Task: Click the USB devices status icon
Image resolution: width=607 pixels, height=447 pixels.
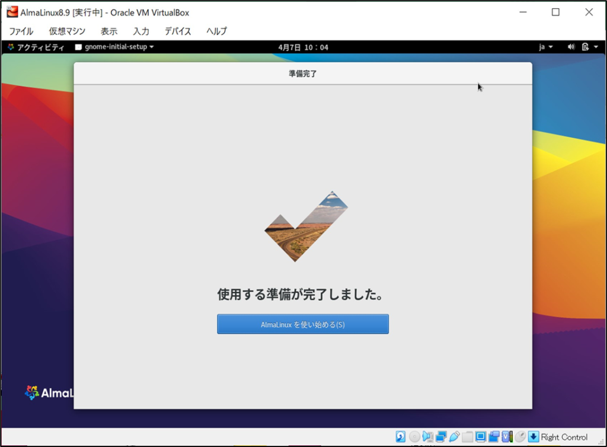Action: [x=455, y=437]
